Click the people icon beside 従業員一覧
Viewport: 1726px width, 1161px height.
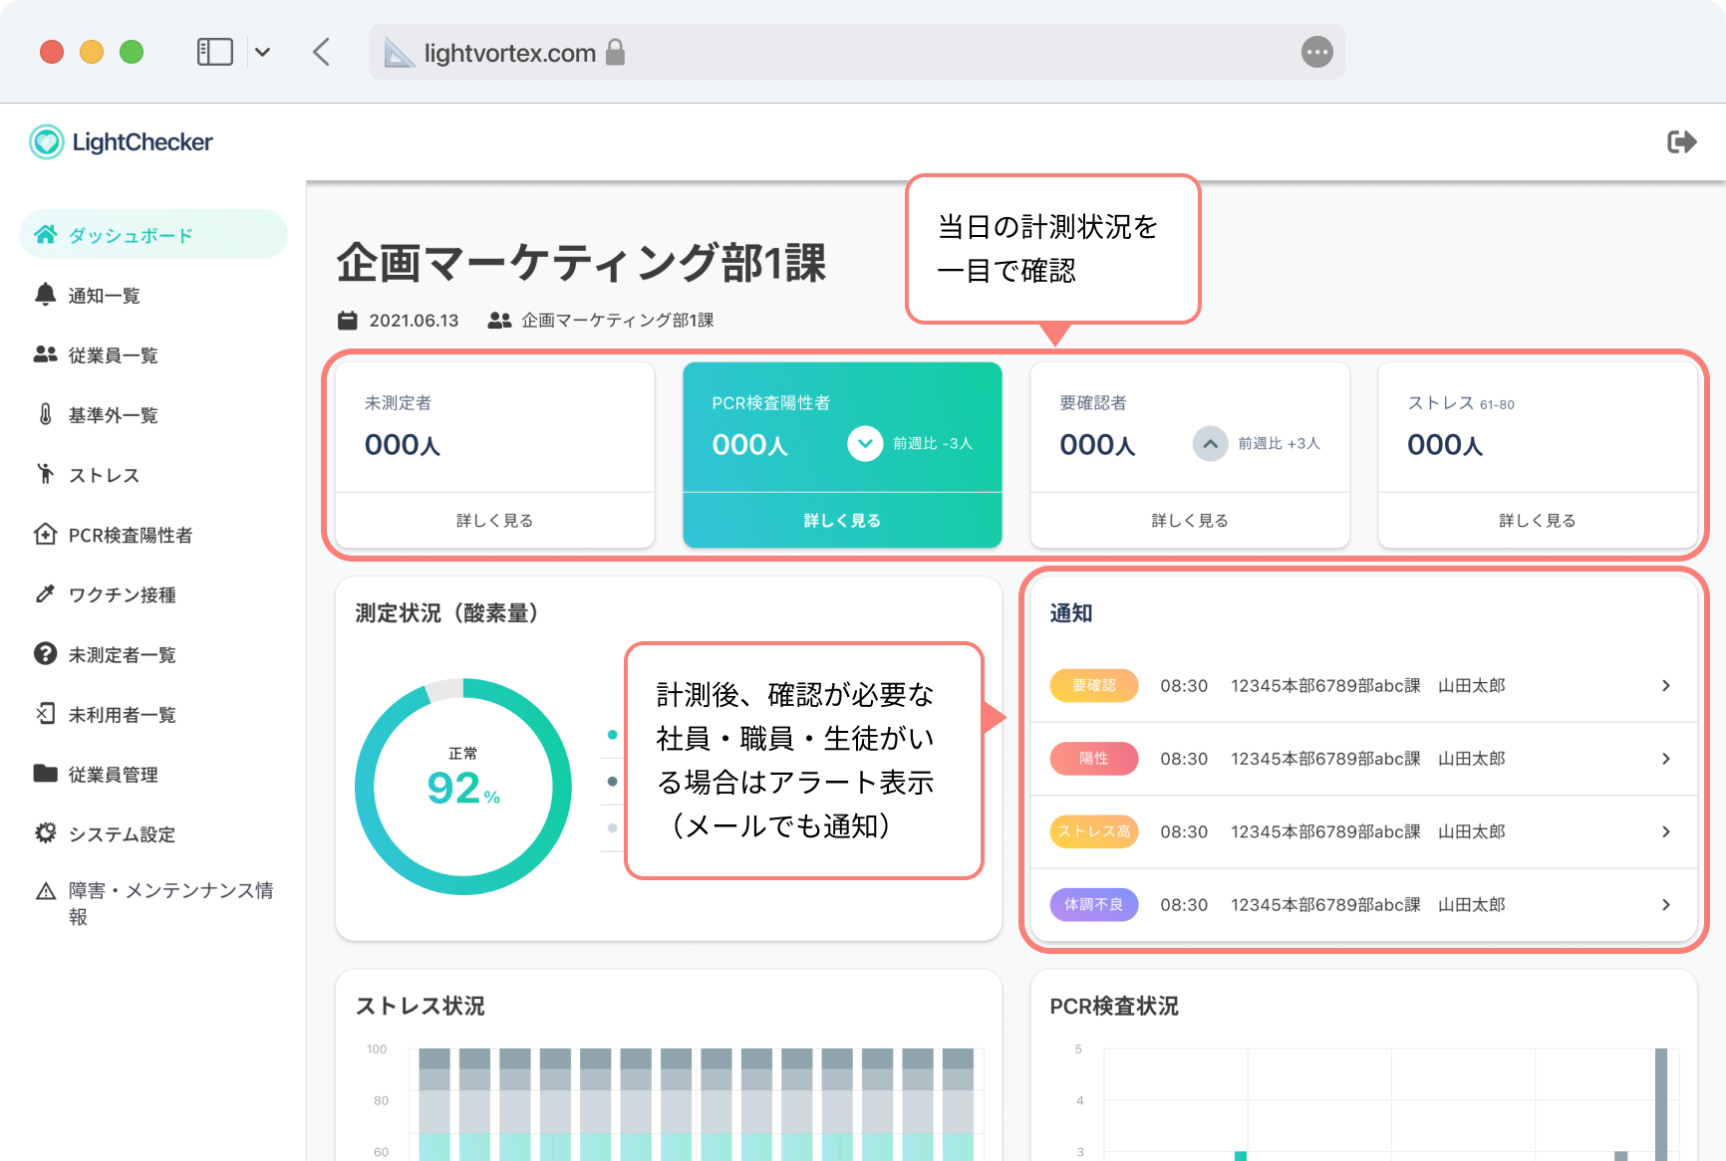(x=45, y=354)
